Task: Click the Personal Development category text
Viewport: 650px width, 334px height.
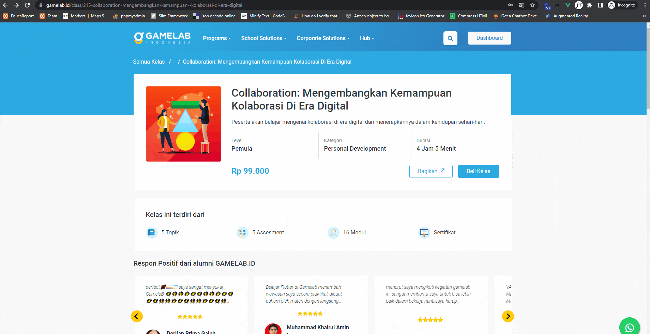Action: [355, 149]
